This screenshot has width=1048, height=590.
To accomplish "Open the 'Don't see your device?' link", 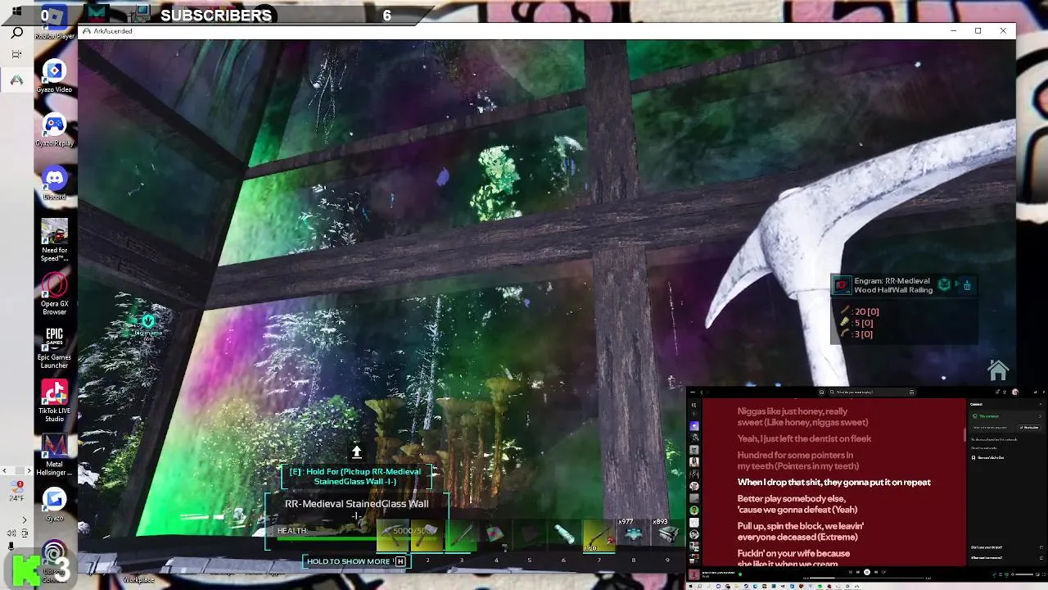I will point(986,547).
